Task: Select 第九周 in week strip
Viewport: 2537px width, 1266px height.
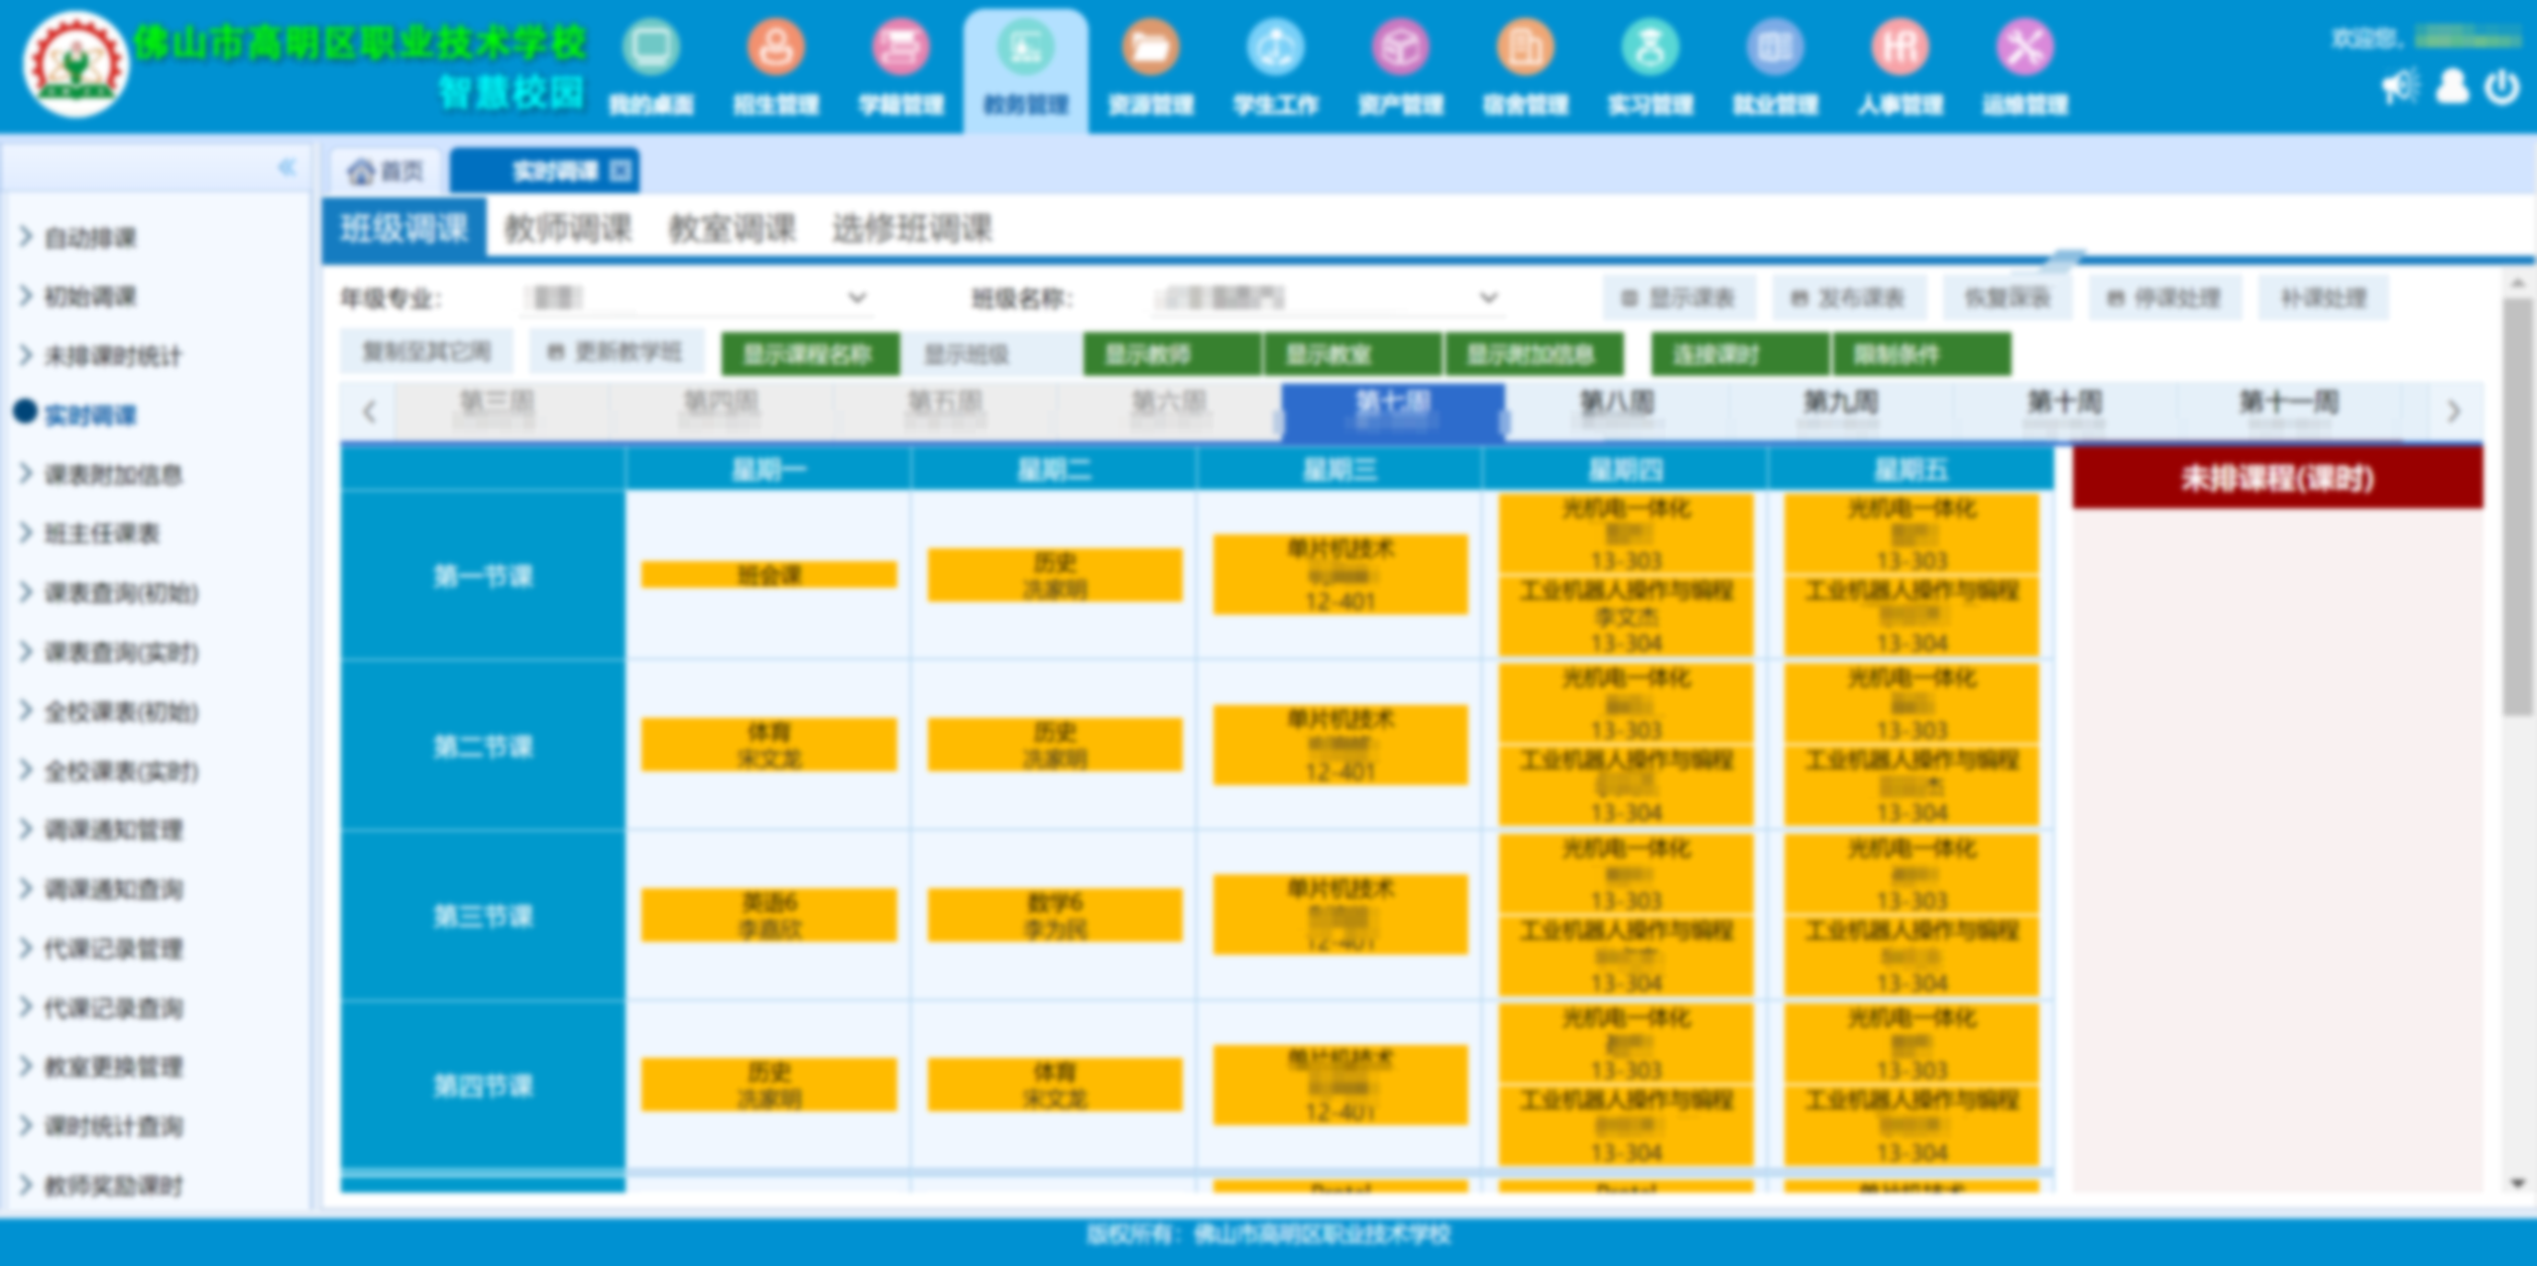Action: 1841,409
